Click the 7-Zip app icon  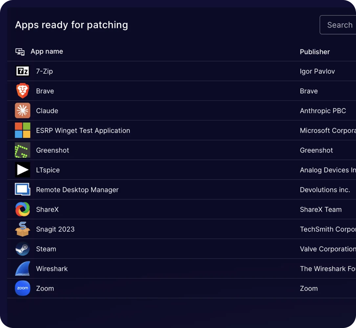22,71
